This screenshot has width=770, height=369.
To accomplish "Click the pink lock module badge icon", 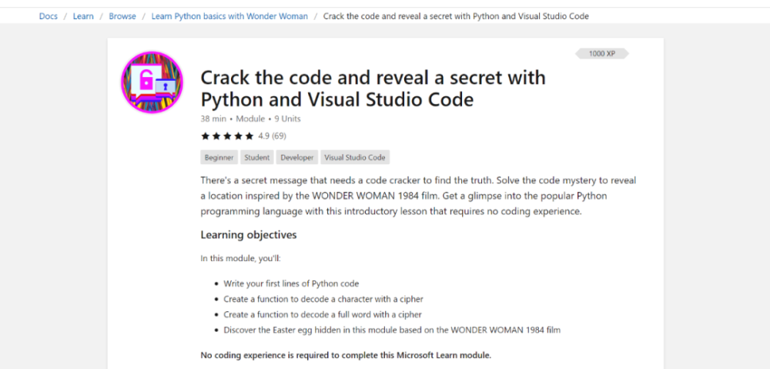I will pos(152,82).
